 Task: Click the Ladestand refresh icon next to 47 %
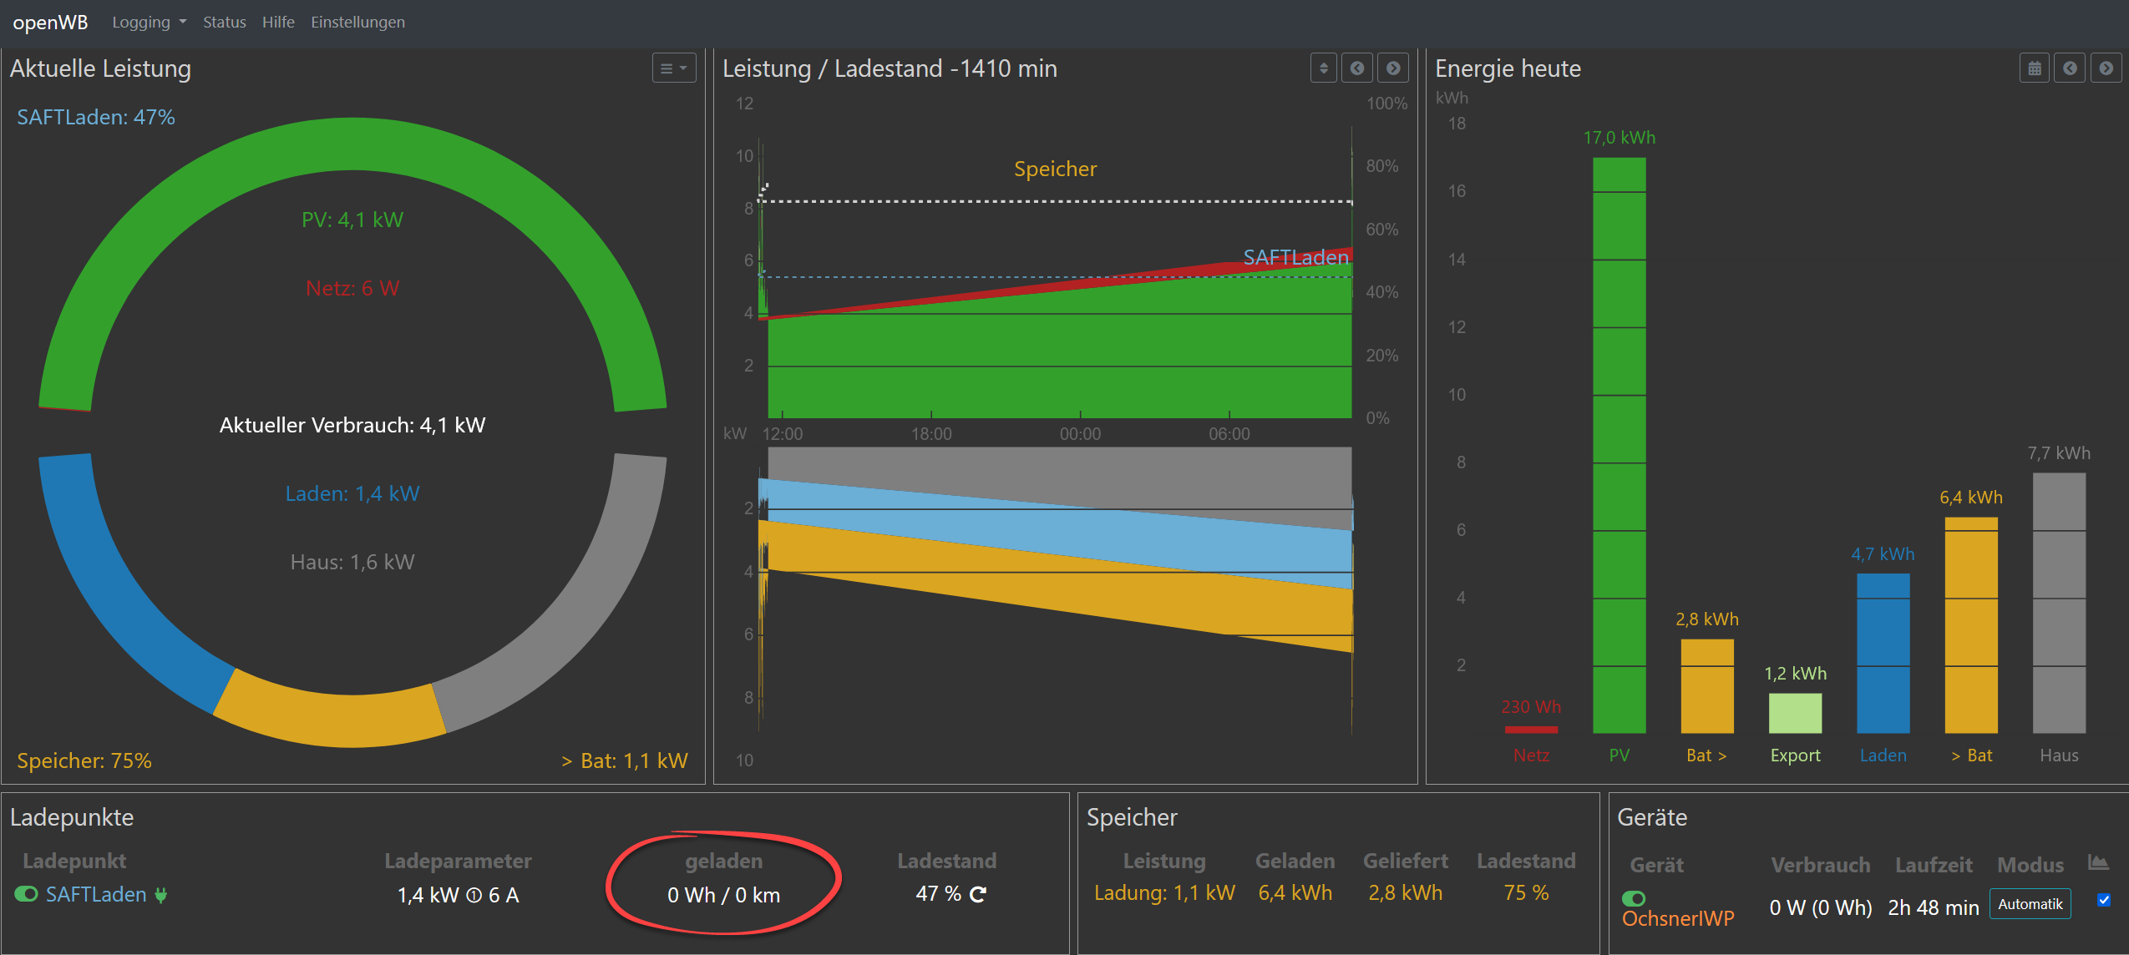tap(978, 894)
